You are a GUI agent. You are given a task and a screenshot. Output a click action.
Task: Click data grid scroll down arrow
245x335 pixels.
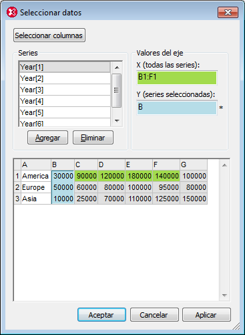pyautogui.click(x=224, y=296)
